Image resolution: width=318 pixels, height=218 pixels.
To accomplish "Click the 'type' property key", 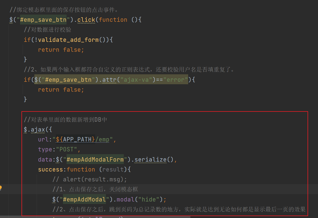I will point(45,149).
